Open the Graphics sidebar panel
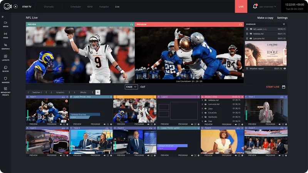This screenshot has width=308, height=173. [x=5, y=47]
